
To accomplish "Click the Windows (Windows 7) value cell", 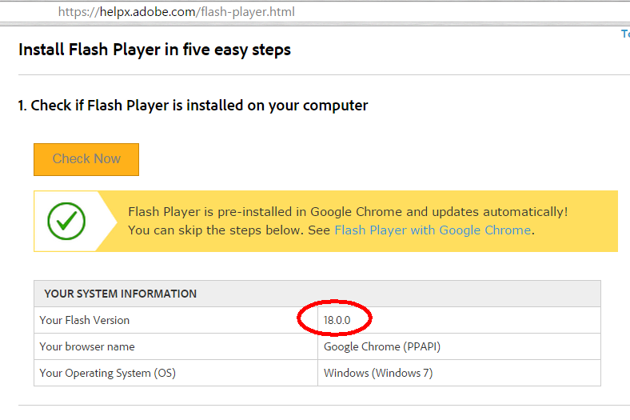I will click(x=378, y=373).
